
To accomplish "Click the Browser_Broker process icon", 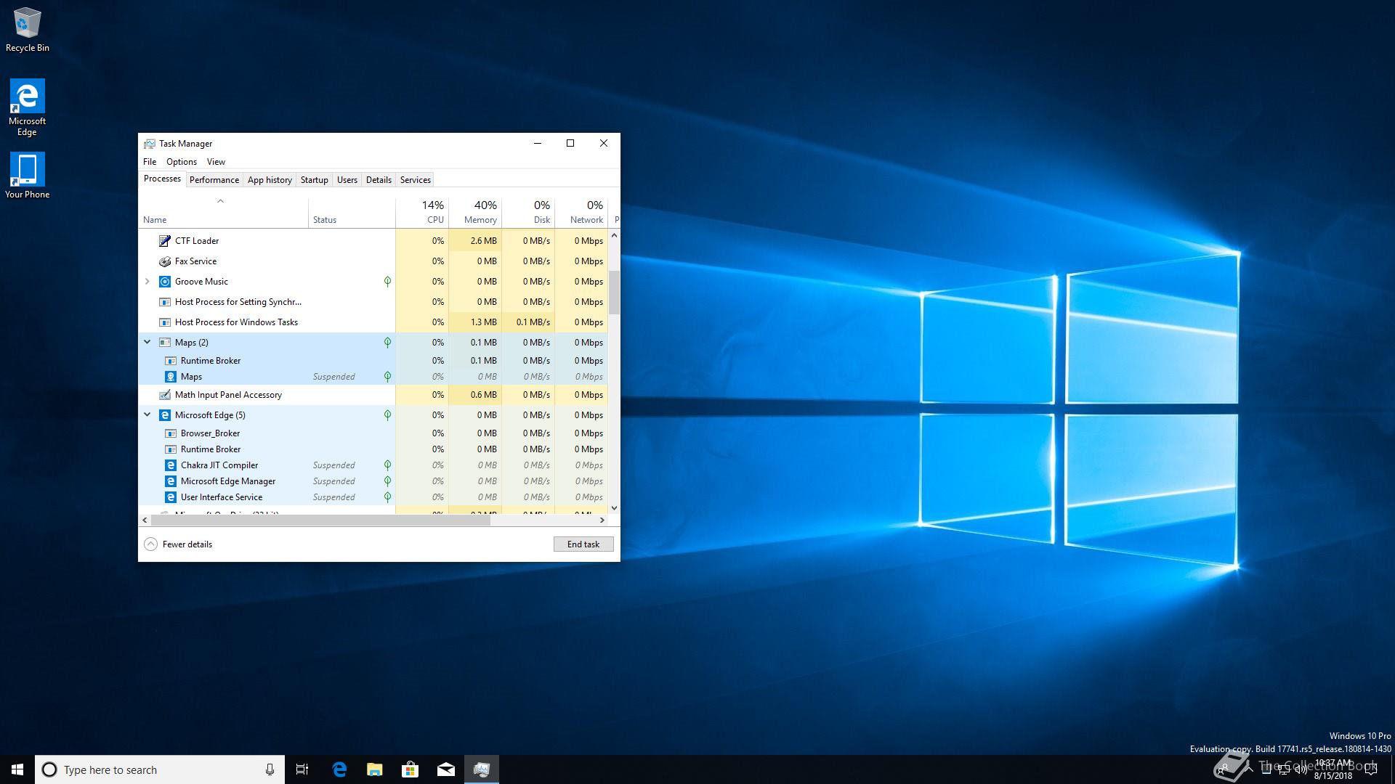I will pyautogui.click(x=171, y=433).
